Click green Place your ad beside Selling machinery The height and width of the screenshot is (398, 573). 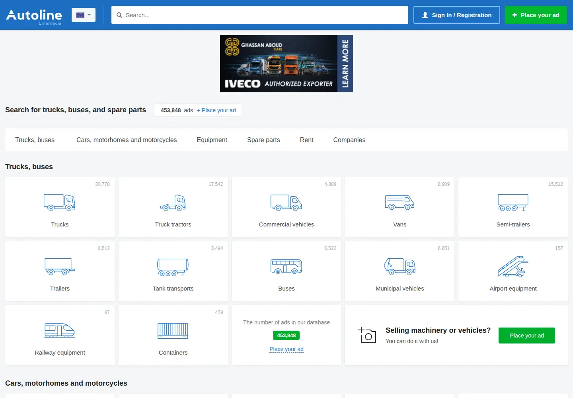pyautogui.click(x=527, y=336)
